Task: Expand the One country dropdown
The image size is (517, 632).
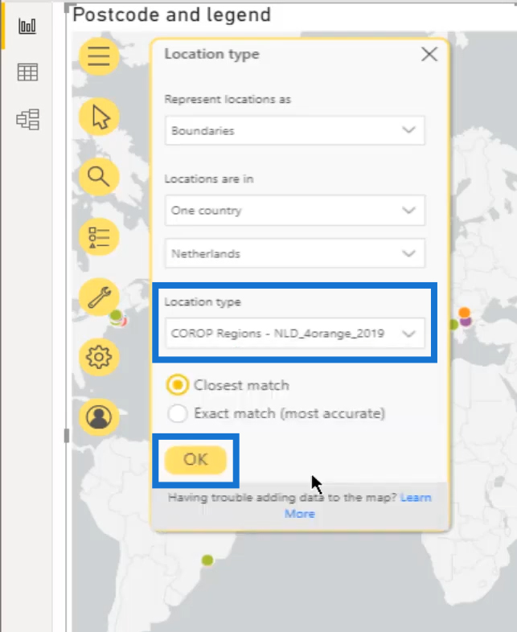Action: pos(294,211)
